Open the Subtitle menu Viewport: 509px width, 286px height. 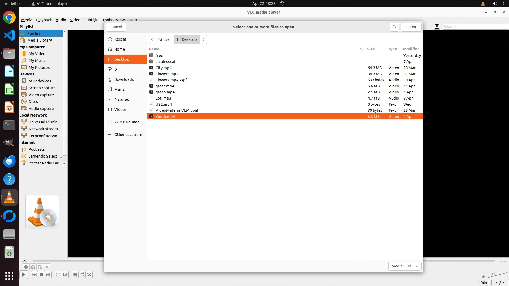(91, 20)
